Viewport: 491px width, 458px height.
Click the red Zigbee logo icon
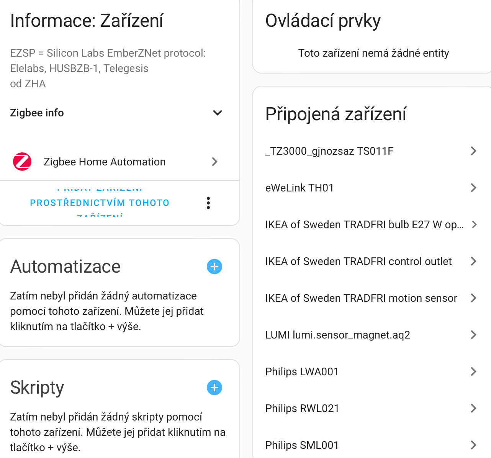(22, 162)
